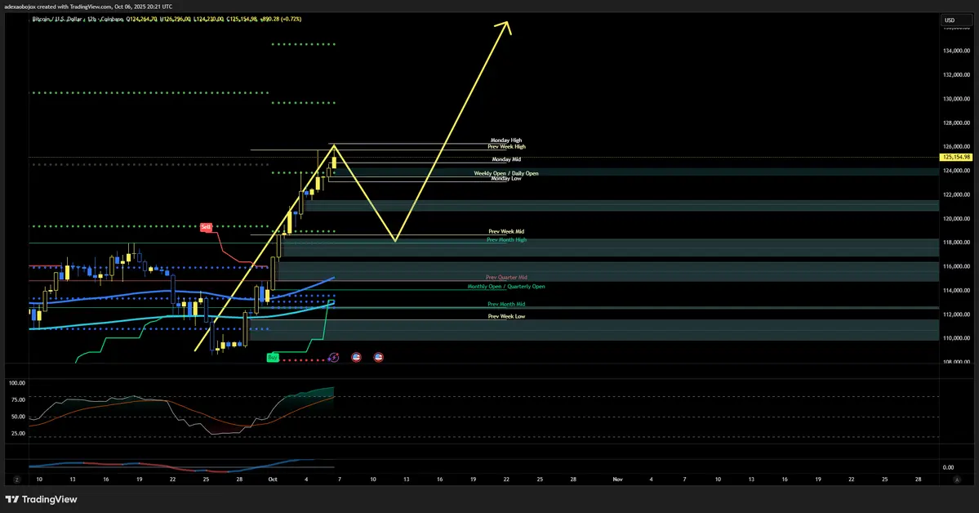Click the 116,000.00 price axis label
979x513 pixels.
coord(956,267)
